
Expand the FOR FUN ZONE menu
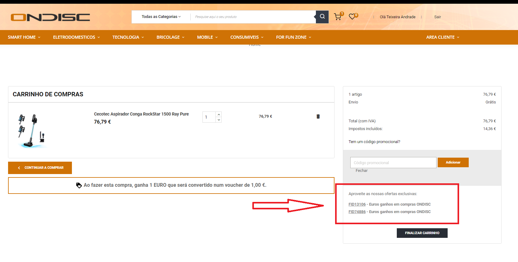(294, 37)
